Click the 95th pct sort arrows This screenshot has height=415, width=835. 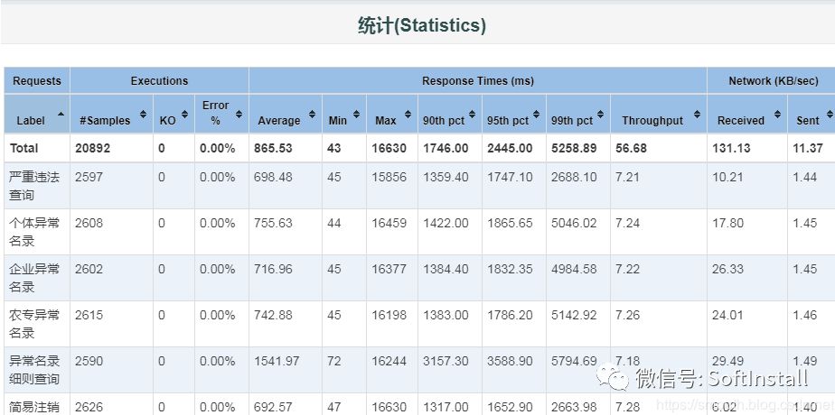tap(536, 115)
